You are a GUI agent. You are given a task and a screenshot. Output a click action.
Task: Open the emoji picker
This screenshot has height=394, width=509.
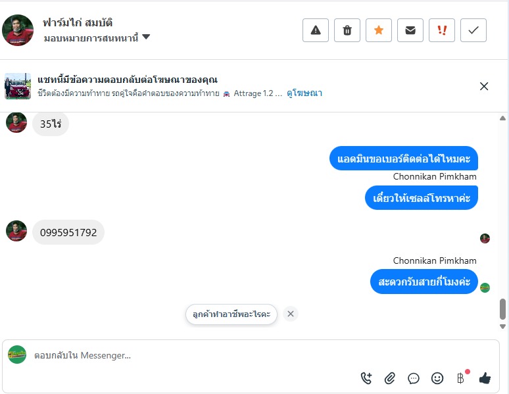(x=437, y=378)
